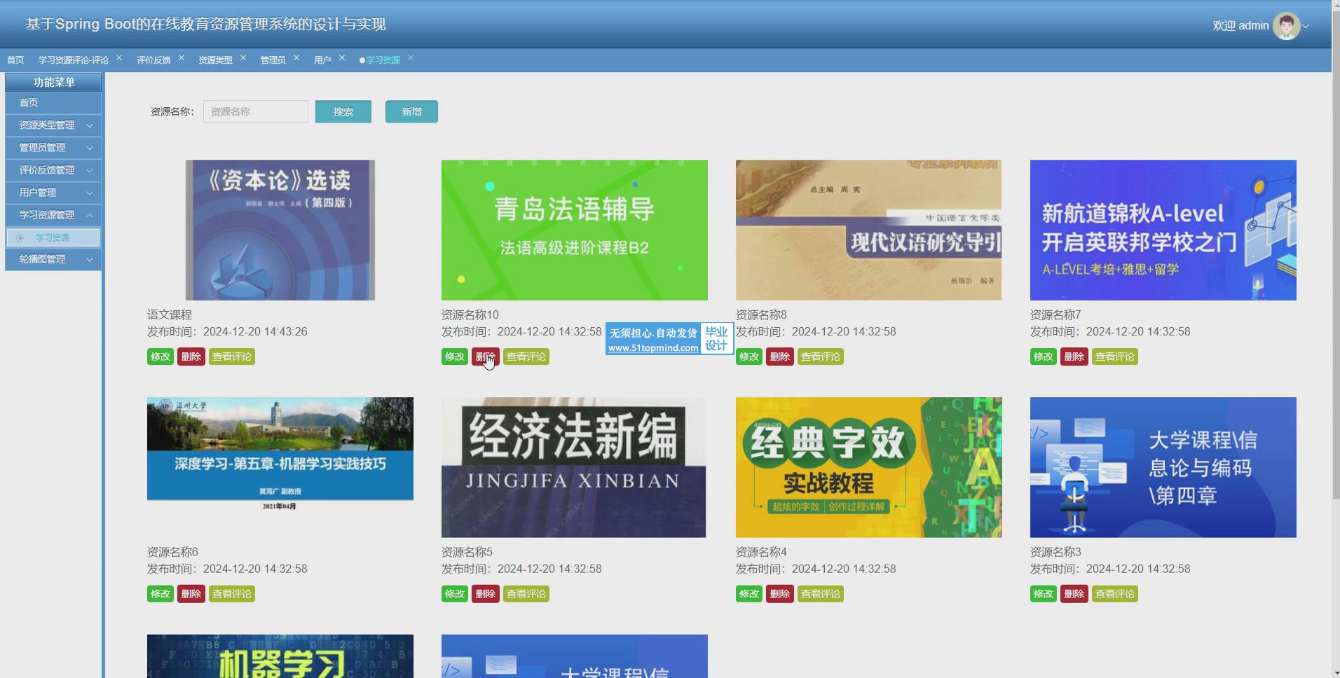Close the 用户 tab
This screenshot has height=678, width=1340.
click(x=342, y=58)
